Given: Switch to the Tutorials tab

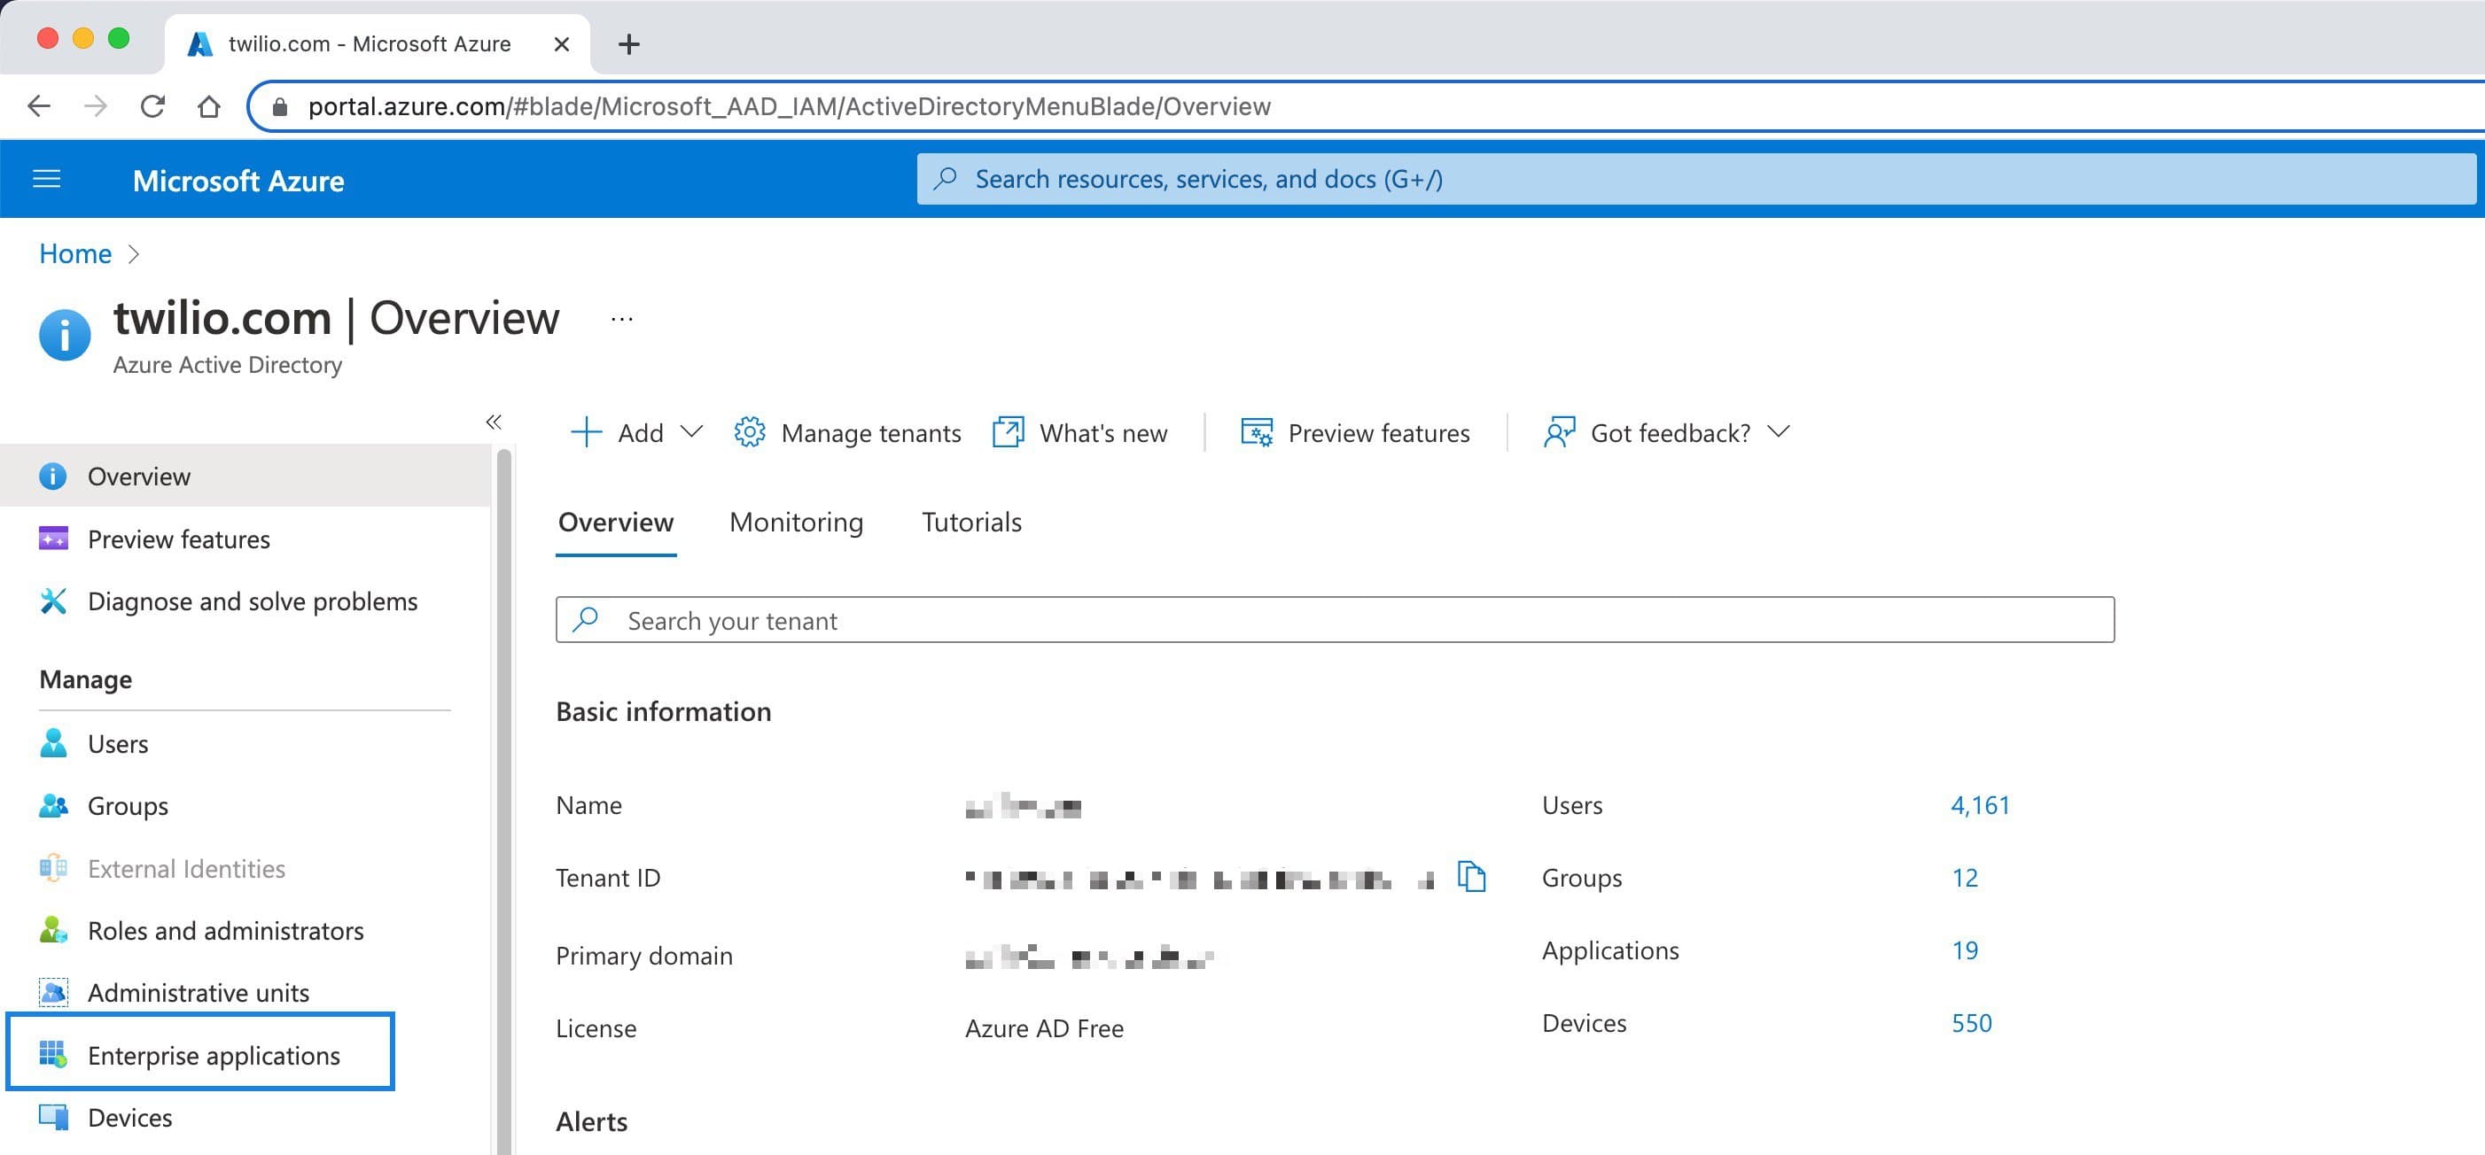Looking at the screenshot, I should (x=970, y=522).
